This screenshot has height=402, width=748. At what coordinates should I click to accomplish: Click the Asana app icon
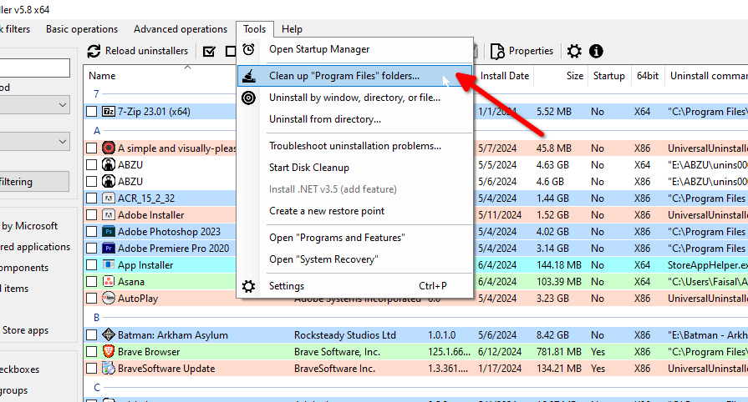click(x=109, y=282)
